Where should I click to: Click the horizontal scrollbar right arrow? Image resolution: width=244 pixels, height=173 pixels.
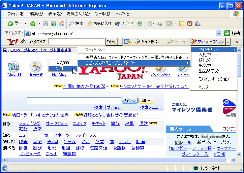233,160
